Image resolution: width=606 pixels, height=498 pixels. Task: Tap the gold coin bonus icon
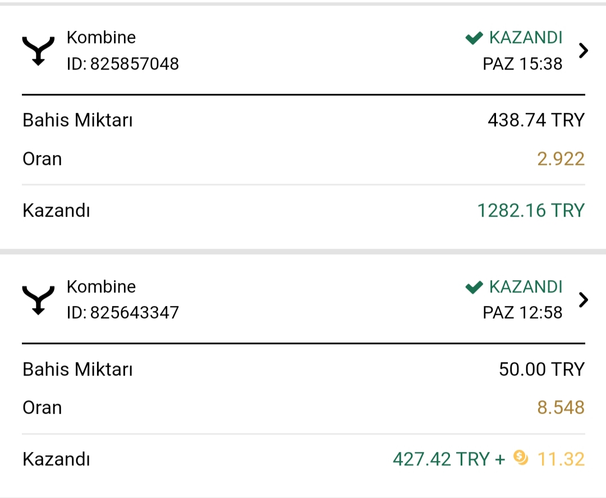coord(521,458)
